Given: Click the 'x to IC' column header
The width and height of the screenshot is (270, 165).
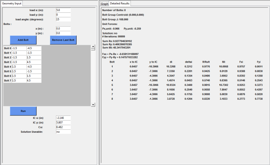Looking at the screenshot, I should [x=134, y=62].
